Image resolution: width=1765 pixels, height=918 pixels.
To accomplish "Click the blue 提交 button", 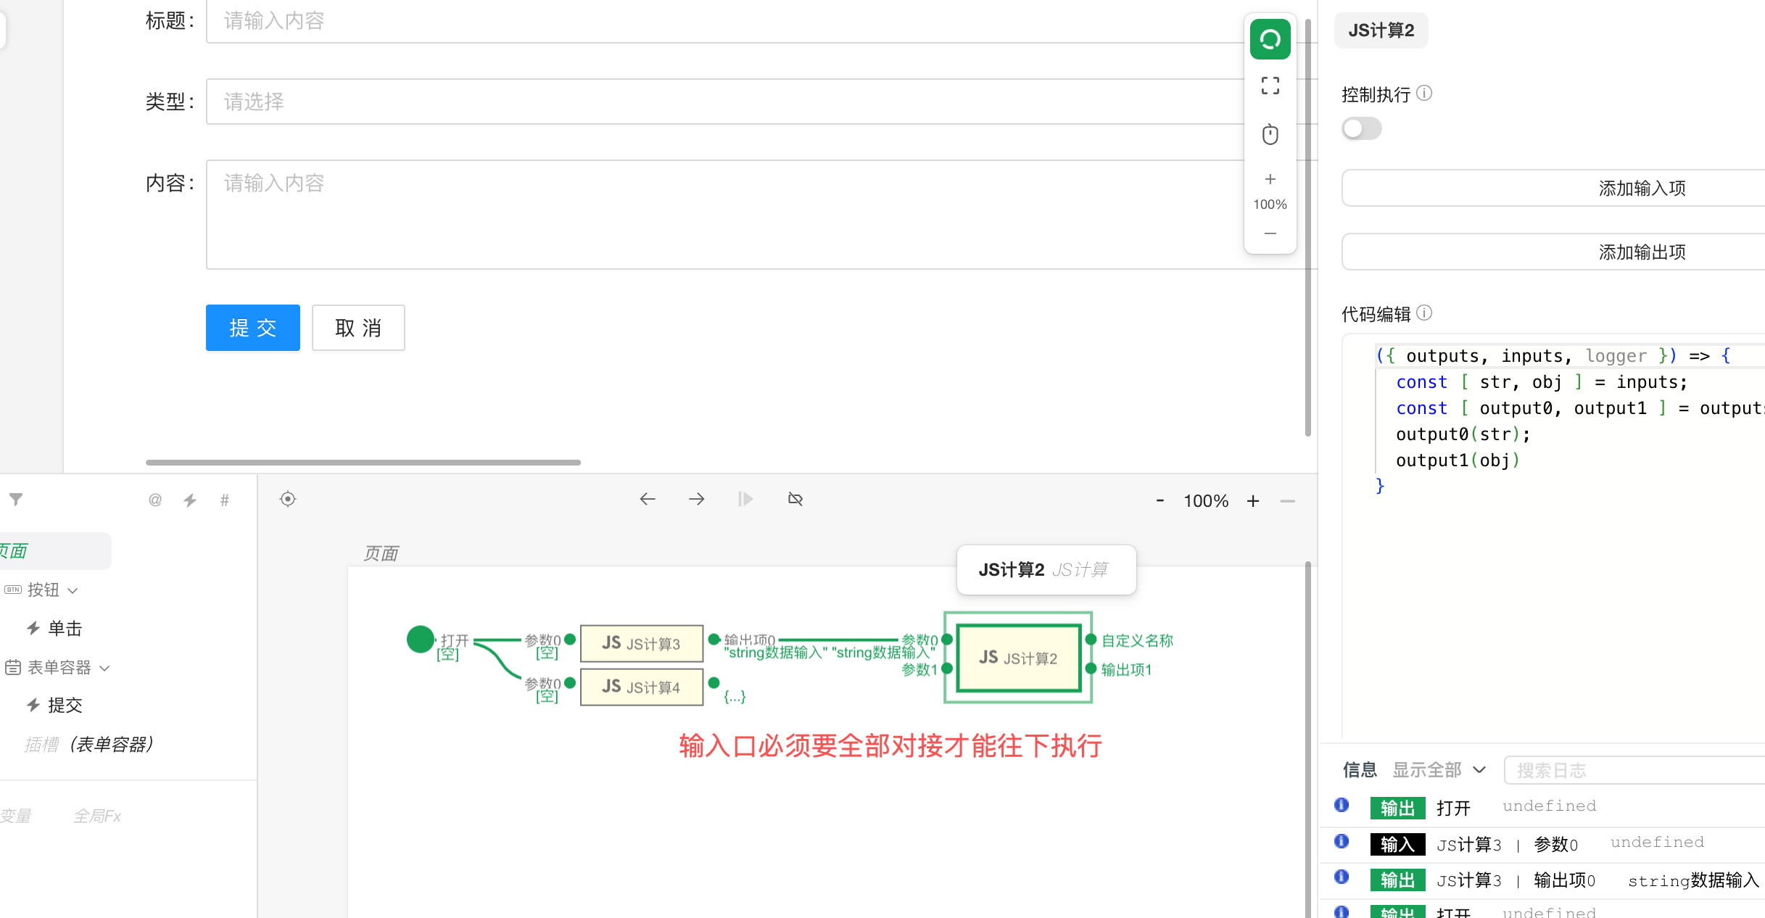I will tap(252, 328).
